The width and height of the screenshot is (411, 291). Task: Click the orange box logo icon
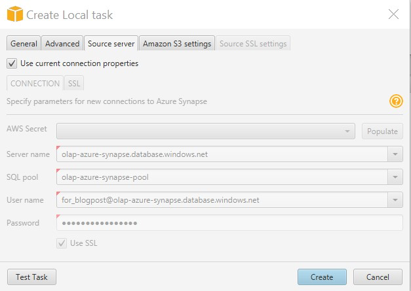click(15, 14)
